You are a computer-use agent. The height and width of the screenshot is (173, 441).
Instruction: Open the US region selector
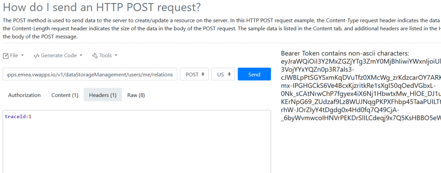(x=223, y=74)
